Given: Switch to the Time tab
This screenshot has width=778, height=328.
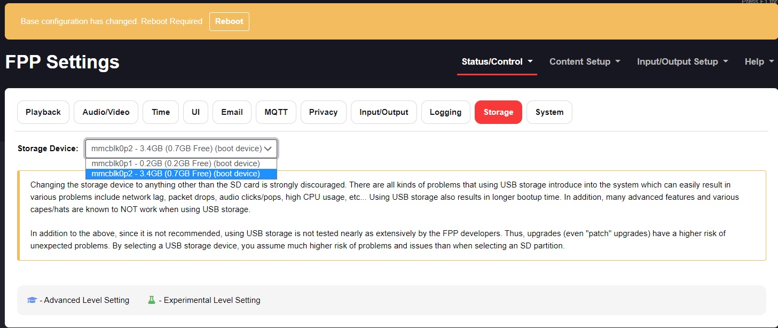Looking at the screenshot, I should [x=160, y=112].
